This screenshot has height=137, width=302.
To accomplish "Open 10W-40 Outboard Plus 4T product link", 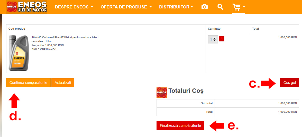I will tap(65, 37).
